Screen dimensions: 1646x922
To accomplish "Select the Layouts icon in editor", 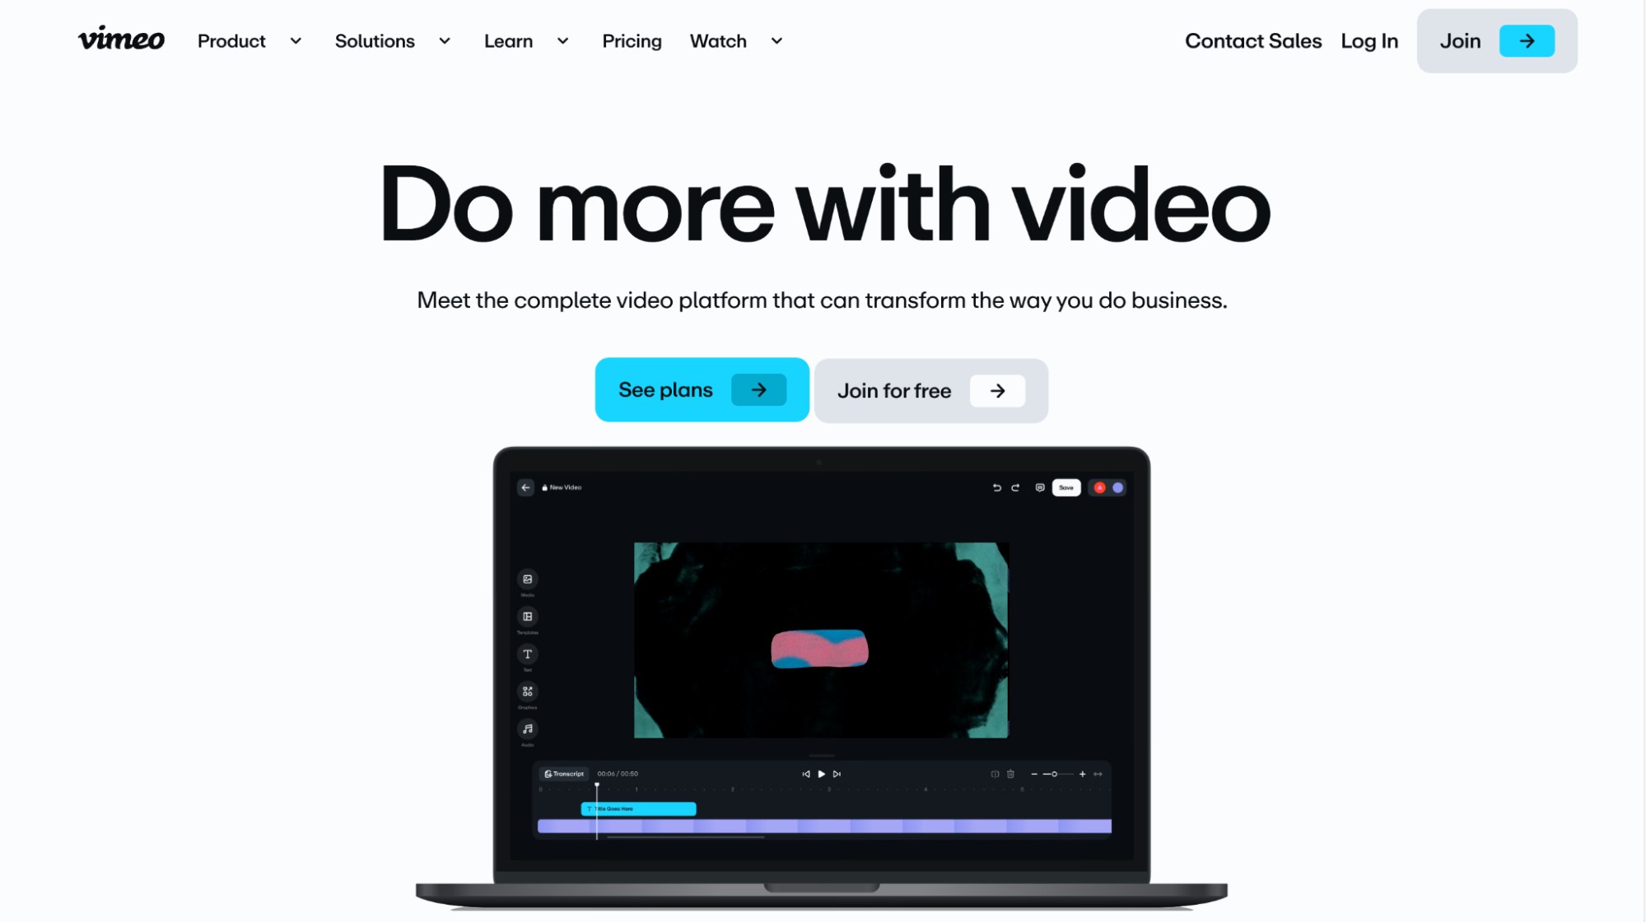I will pos(527,616).
